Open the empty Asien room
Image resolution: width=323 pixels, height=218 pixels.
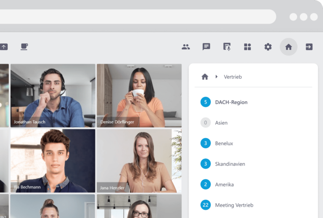pos(221,123)
